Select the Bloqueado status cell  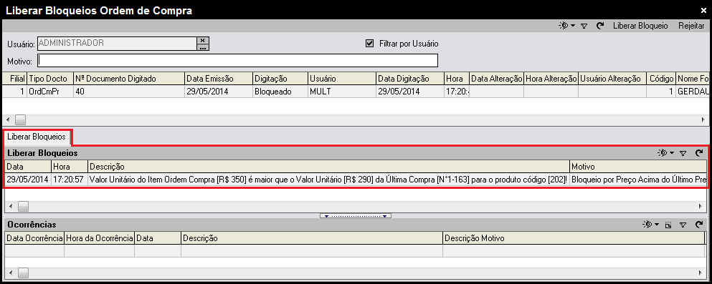pyautogui.click(x=280, y=91)
